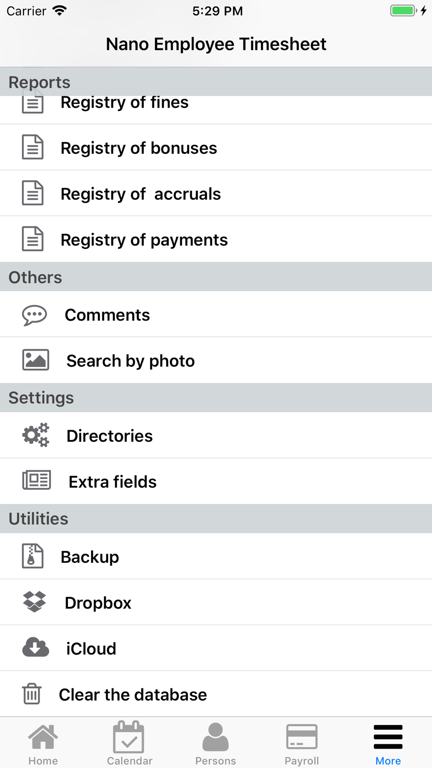The image size is (432, 768).
Task: Tap the Dropbox logo icon
Action: coord(35,602)
